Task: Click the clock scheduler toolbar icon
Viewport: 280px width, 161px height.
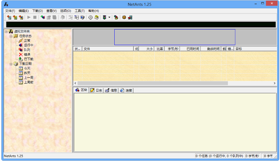Action: coord(90,17)
